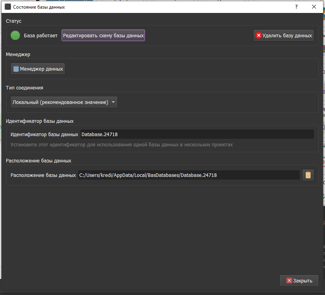Image resolution: width=325 pixels, height=295 pixels.
Task: Click the database location path field
Action: [x=188, y=175]
